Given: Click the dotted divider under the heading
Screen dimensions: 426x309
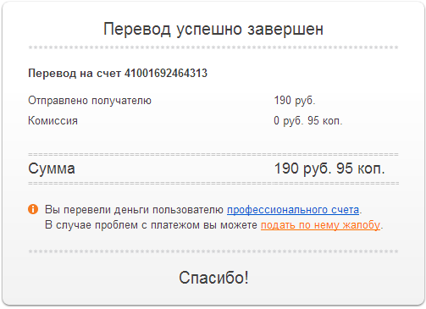Looking at the screenshot, I should click(213, 47).
